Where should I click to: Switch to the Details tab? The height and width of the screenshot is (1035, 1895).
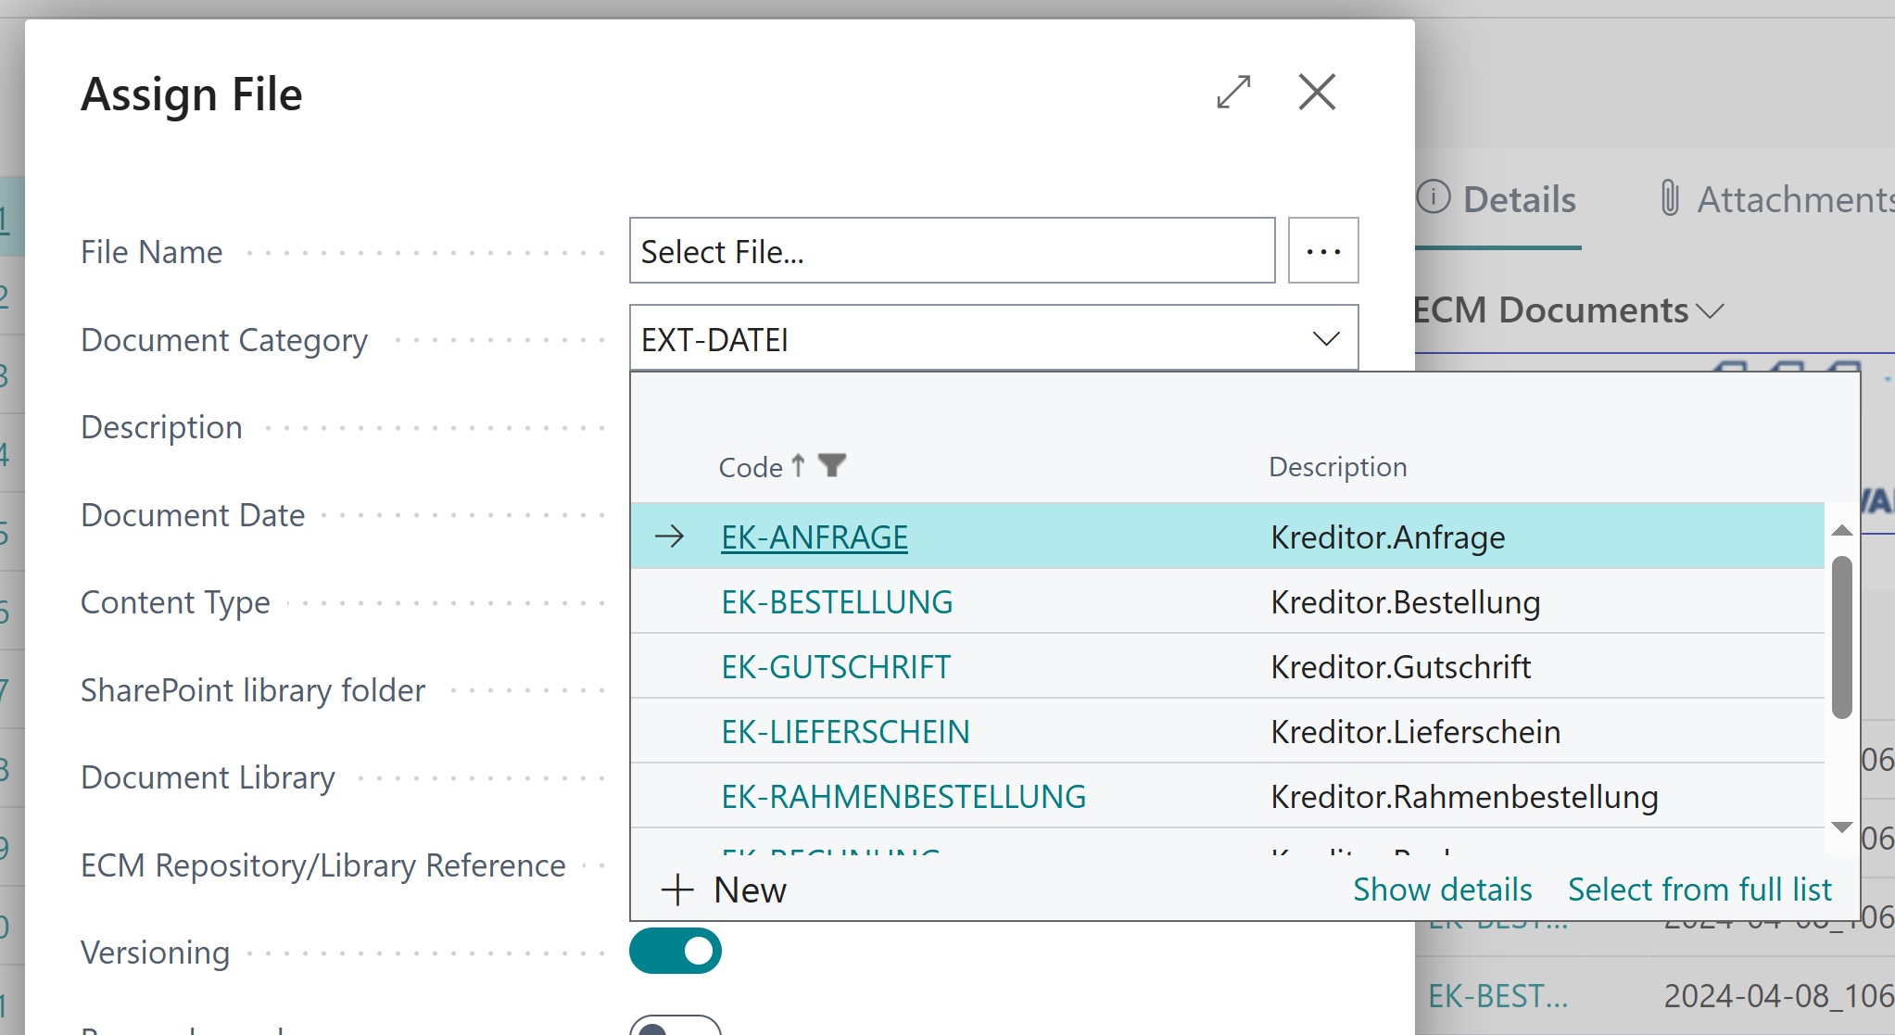click(1518, 199)
